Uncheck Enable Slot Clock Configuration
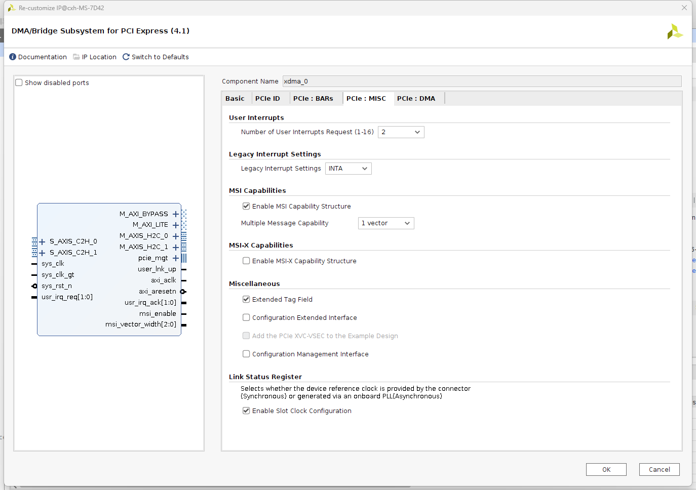The width and height of the screenshot is (696, 490). pyautogui.click(x=246, y=411)
